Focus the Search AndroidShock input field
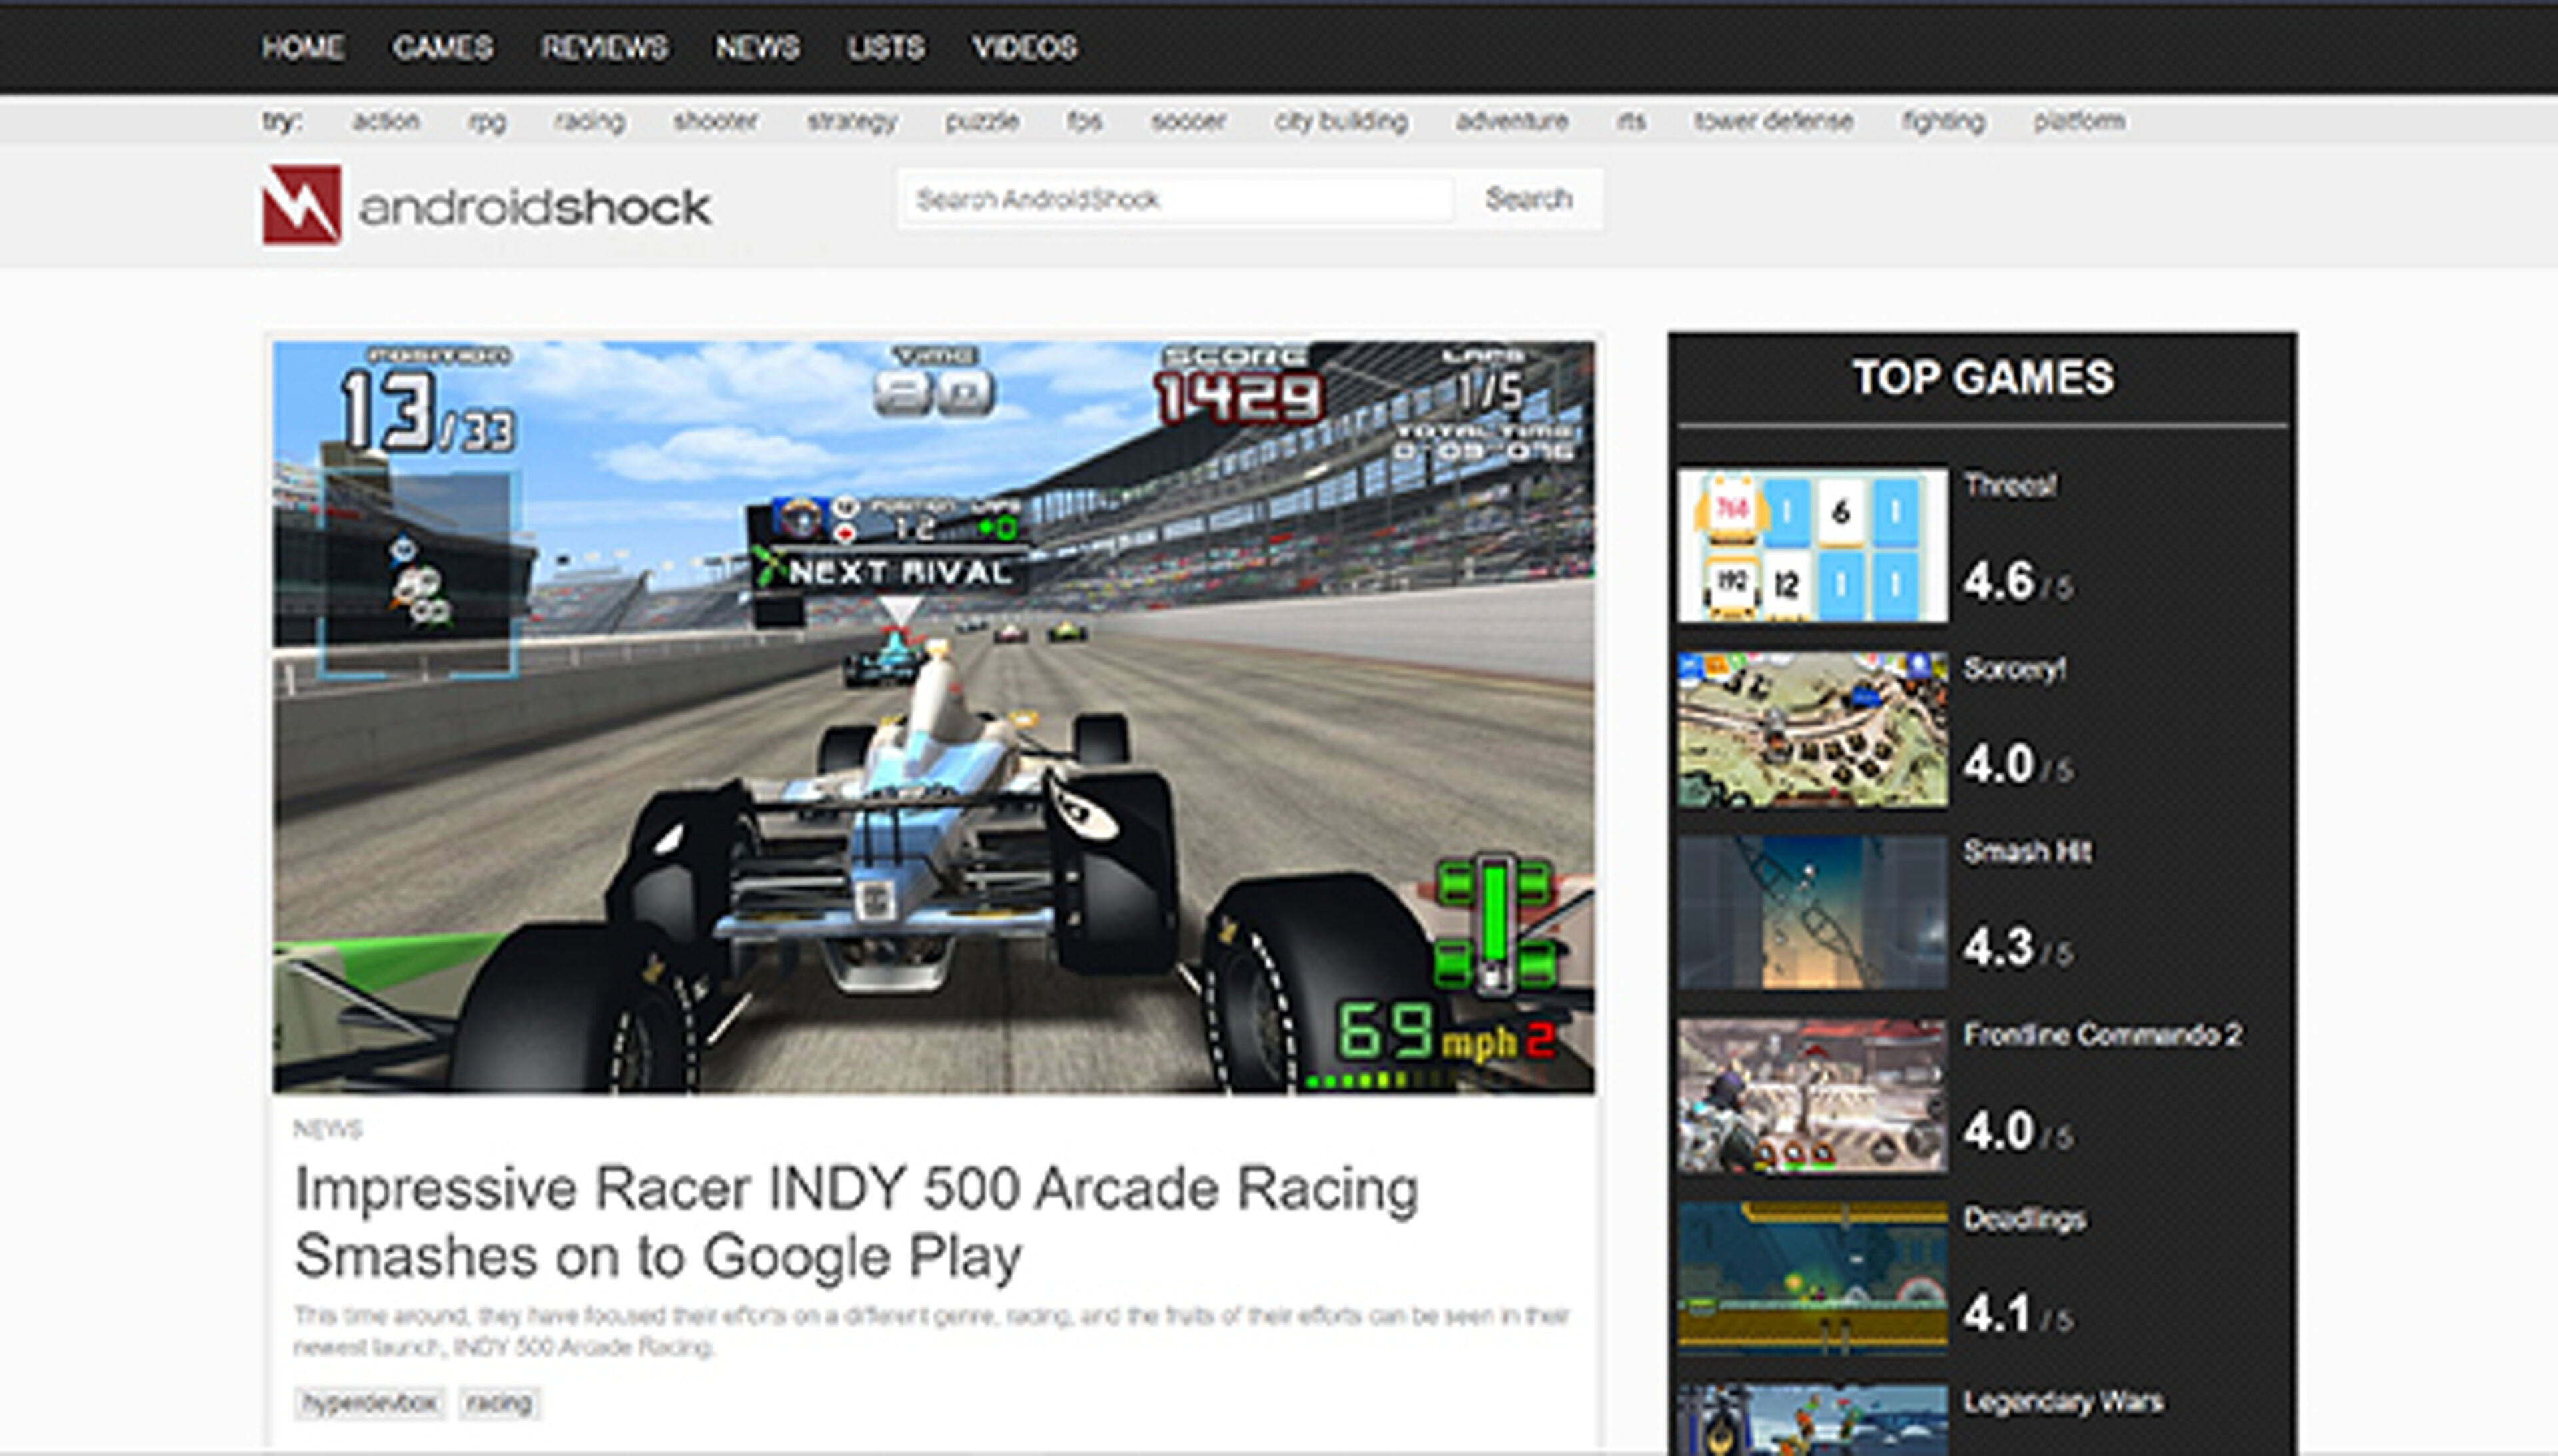Image resolution: width=2558 pixels, height=1456 pixels. point(1177,200)
